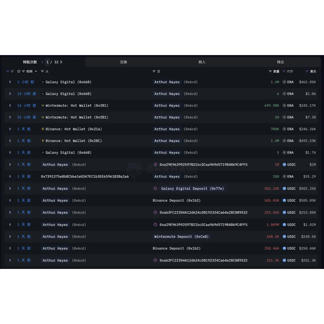
Task: Open the filter icon beside 从 column
Action: tap(42, 71)
